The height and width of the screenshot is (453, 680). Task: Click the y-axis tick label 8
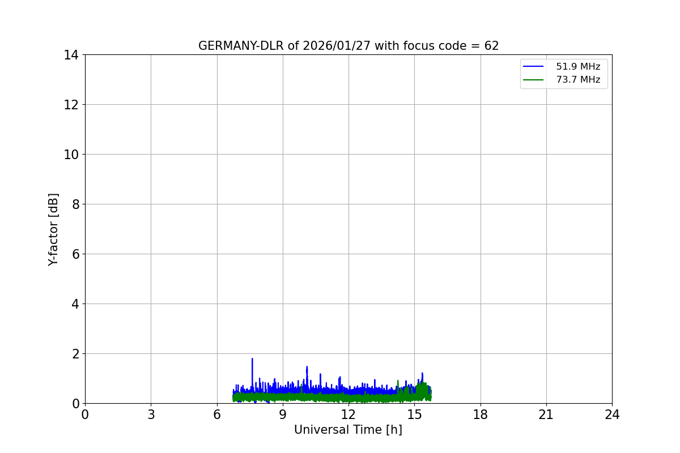point(75,204)
